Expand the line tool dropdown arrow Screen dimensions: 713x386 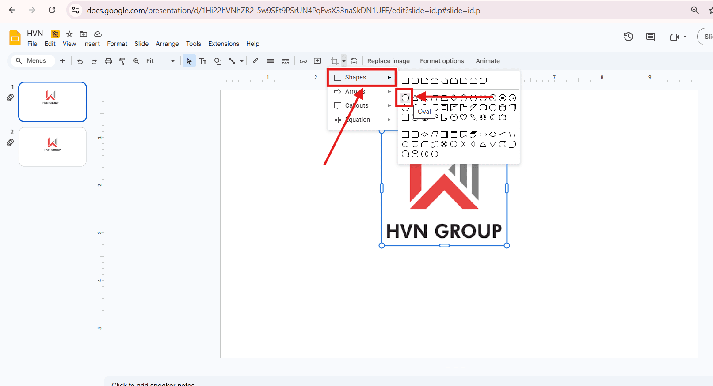(x=242, y=61)
